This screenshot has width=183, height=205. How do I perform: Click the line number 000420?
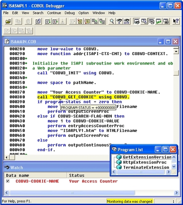[x=17, y=116]
